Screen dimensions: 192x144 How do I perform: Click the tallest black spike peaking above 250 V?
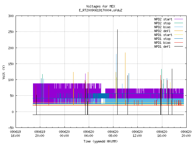tap(117, 72)
